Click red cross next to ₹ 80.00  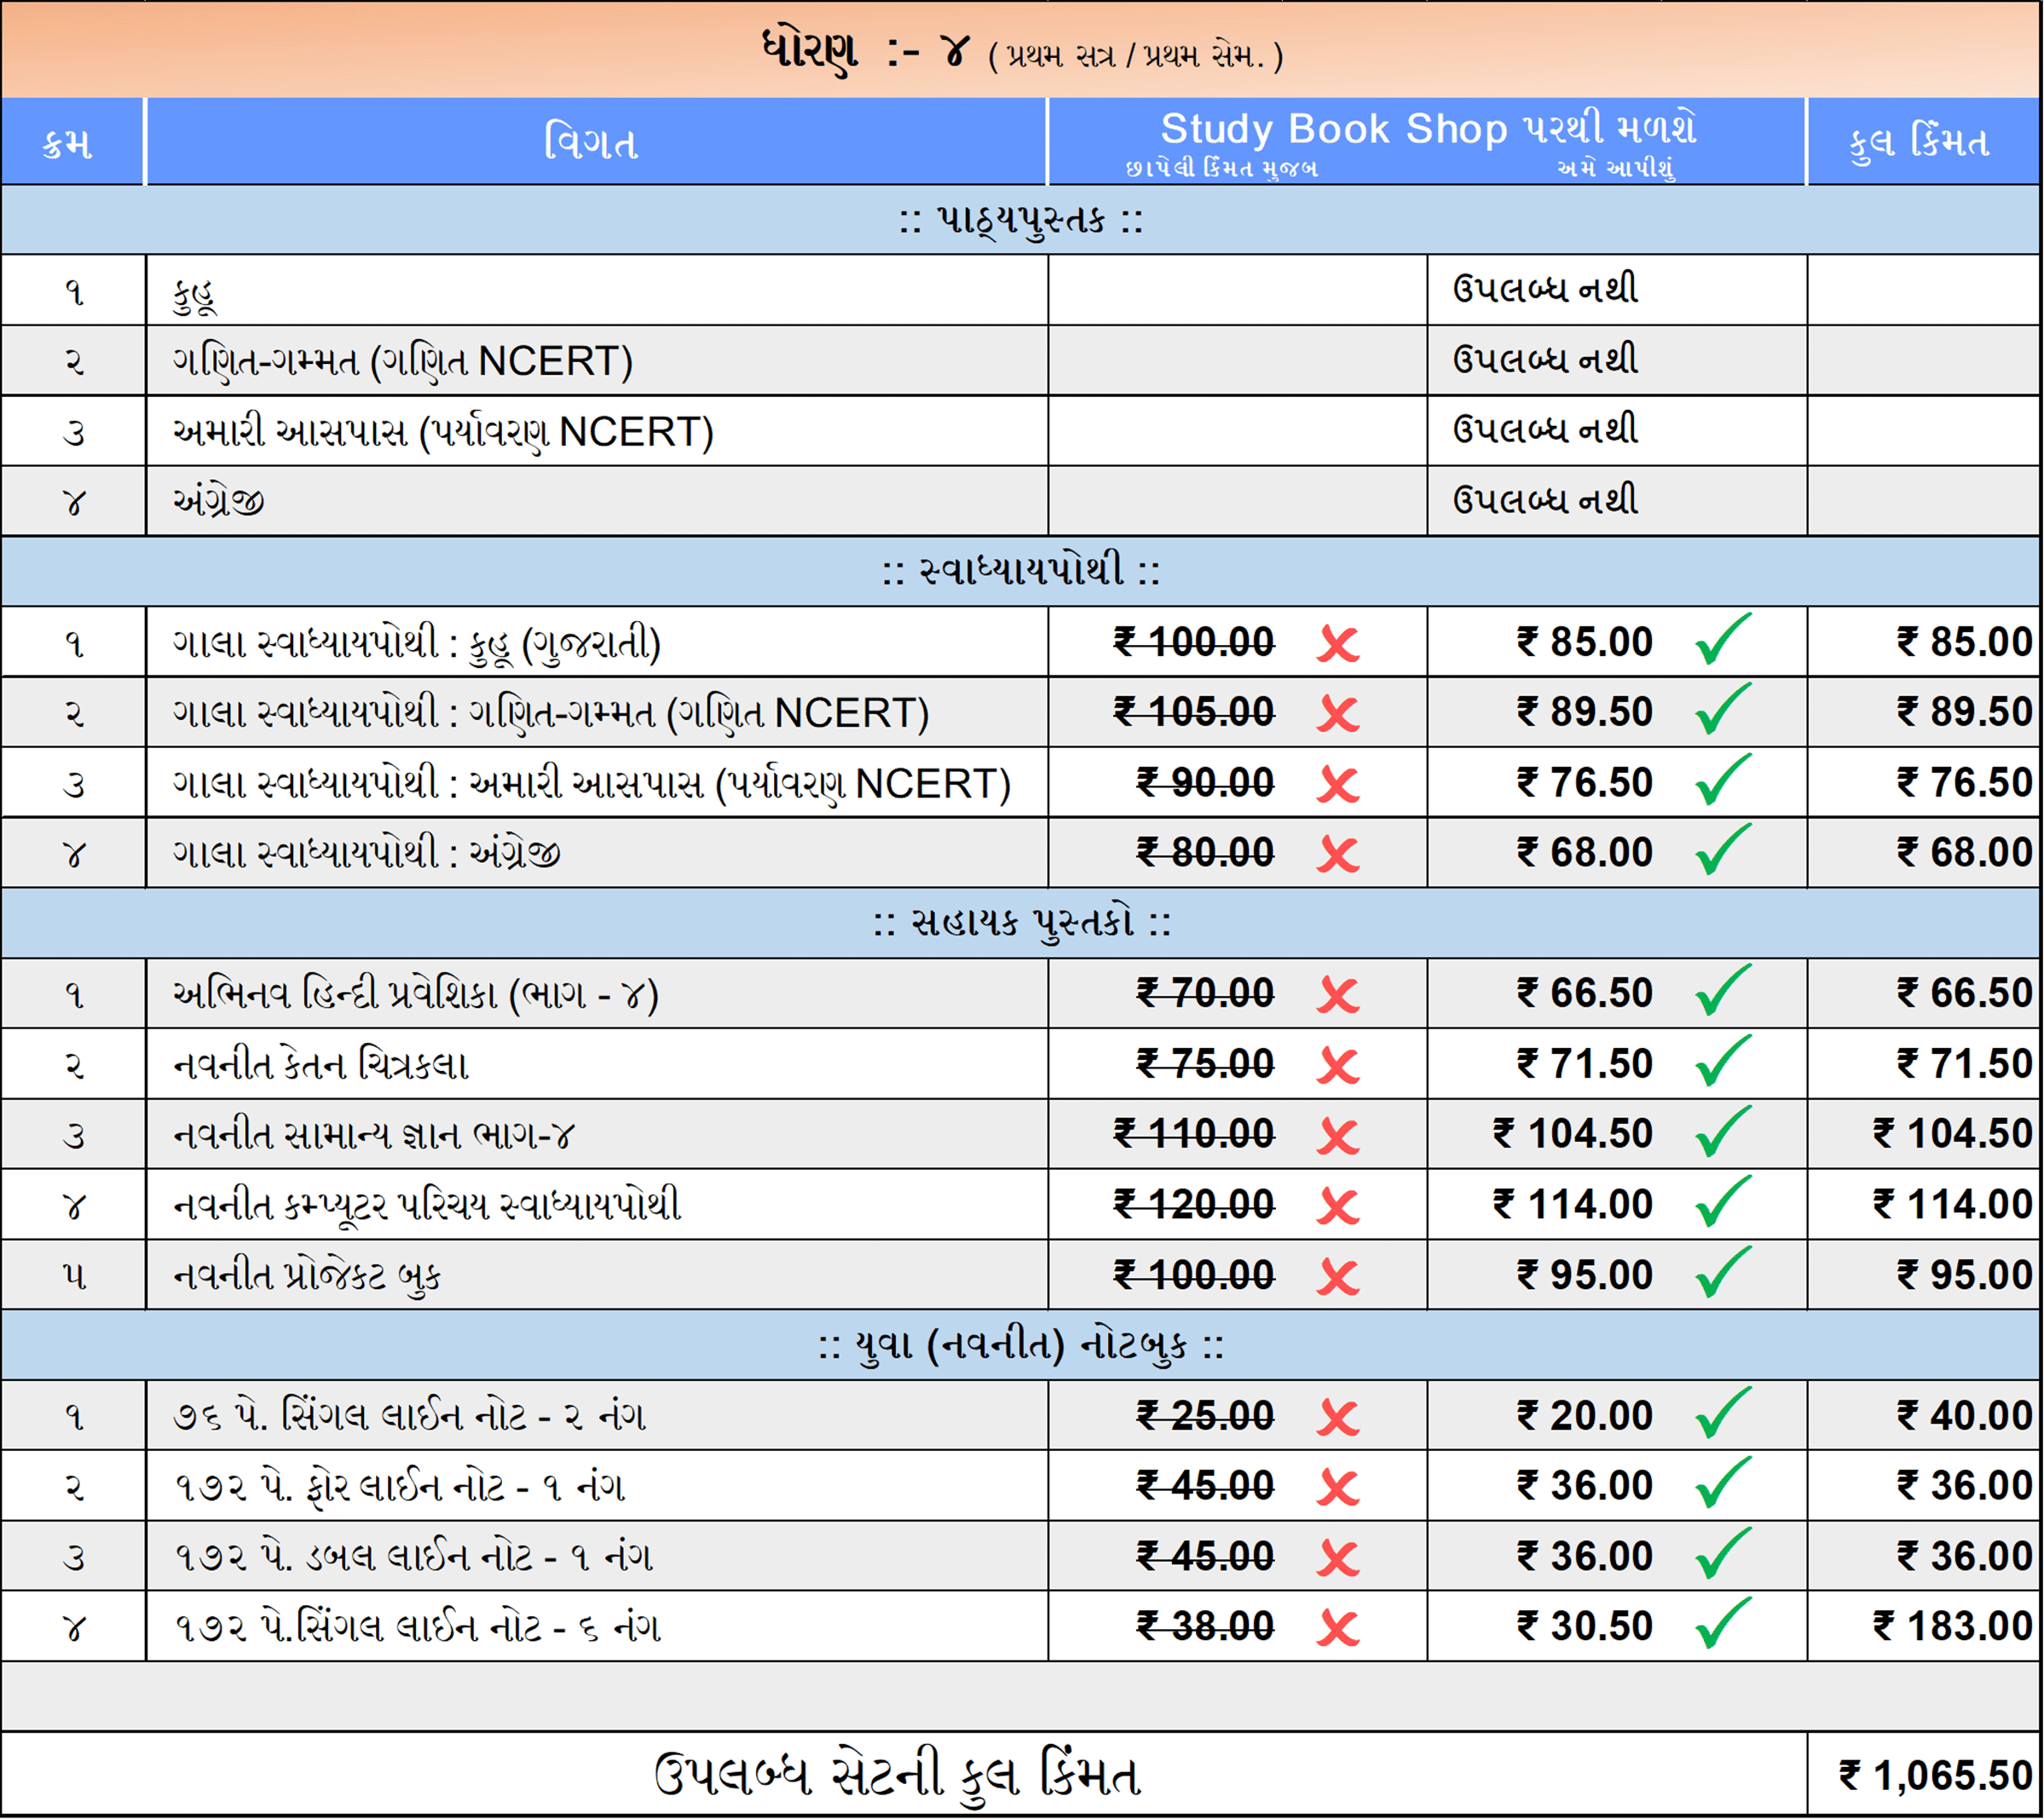tap(1338, 855)
